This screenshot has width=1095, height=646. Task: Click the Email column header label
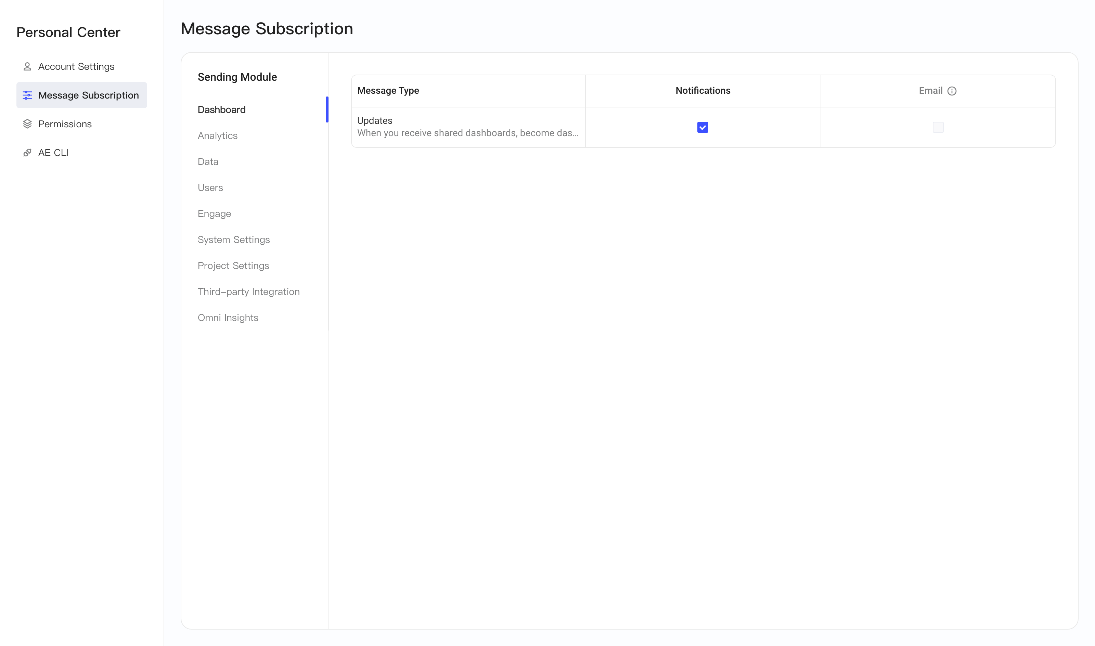point(930,91)
